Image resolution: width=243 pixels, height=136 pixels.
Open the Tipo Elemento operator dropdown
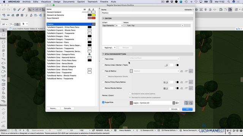pos(119,26)
